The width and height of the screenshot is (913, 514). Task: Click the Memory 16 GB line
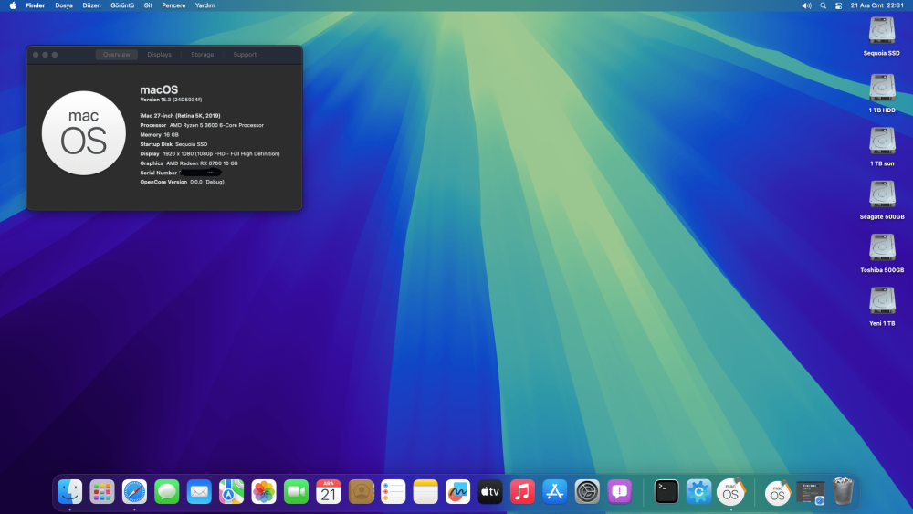tap(159, 134)
